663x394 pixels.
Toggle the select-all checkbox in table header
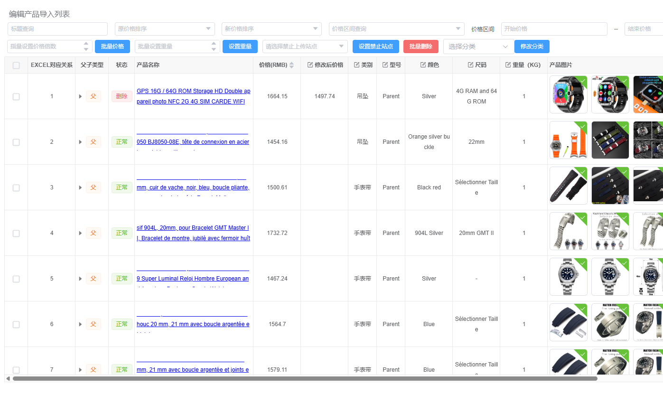point(16,66)
